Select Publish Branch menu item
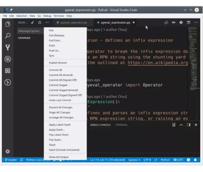This screenshot has width=203, height=172. [65, 63]
